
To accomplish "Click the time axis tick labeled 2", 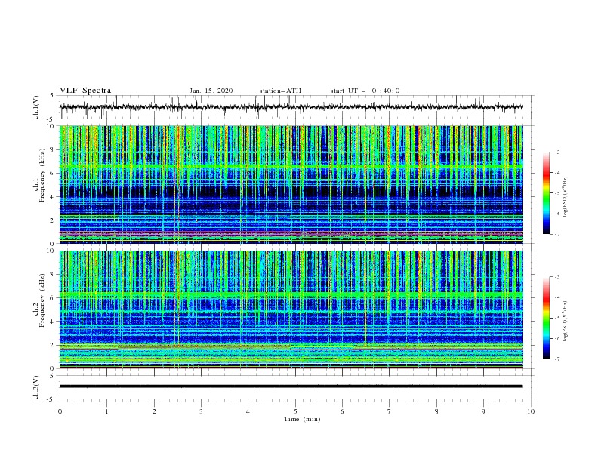I will 154,411.
